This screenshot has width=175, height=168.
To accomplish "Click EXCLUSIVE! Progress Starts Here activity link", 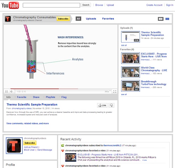I will point(108,155).
